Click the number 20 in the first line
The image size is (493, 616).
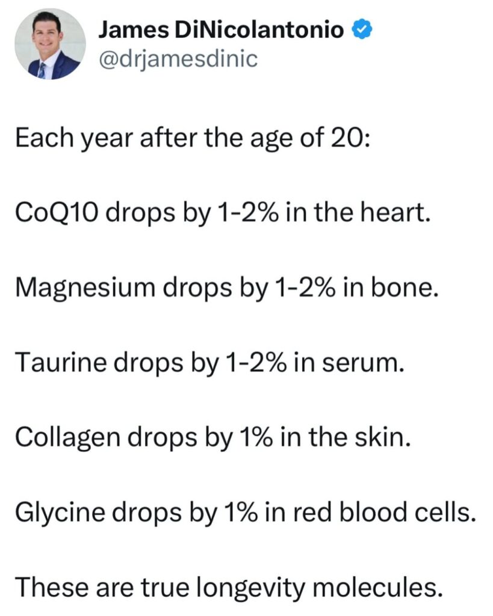[x=348, y=138]
